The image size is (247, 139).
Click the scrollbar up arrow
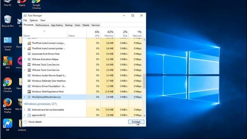[x=144, y=40]
